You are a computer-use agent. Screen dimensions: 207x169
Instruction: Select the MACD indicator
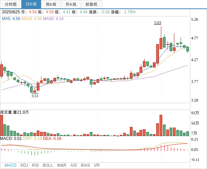[11, 165]
